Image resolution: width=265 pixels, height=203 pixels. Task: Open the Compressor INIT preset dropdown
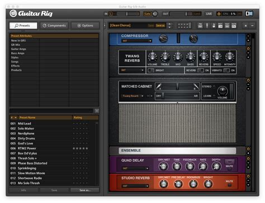[136, 41]
